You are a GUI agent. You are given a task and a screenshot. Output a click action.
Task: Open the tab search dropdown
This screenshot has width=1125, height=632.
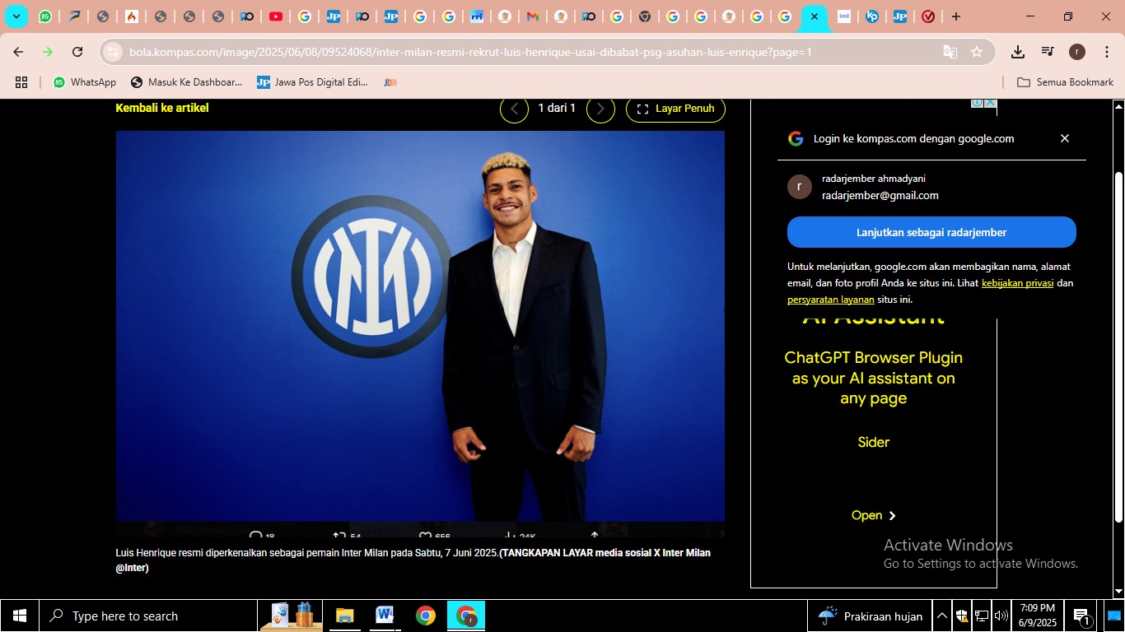click(x=16, y=16)
